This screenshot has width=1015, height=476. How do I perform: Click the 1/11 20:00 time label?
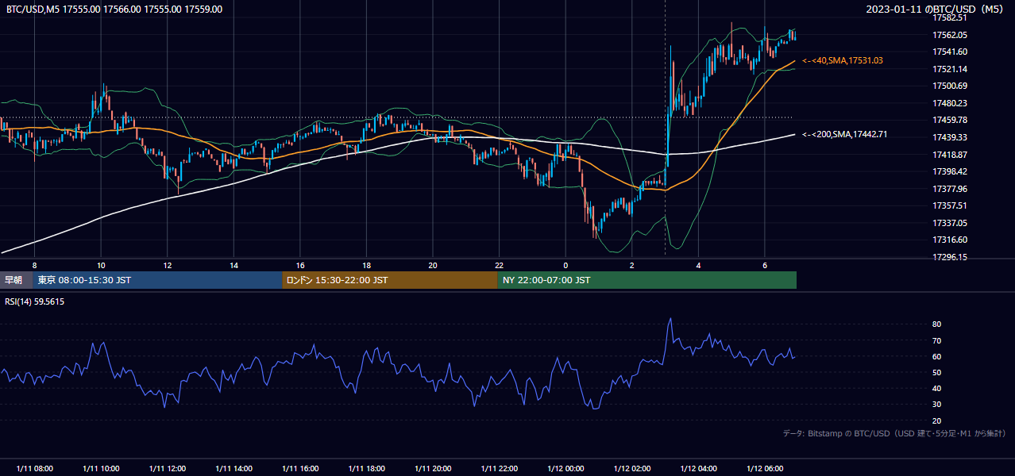(x=433, y=469)
